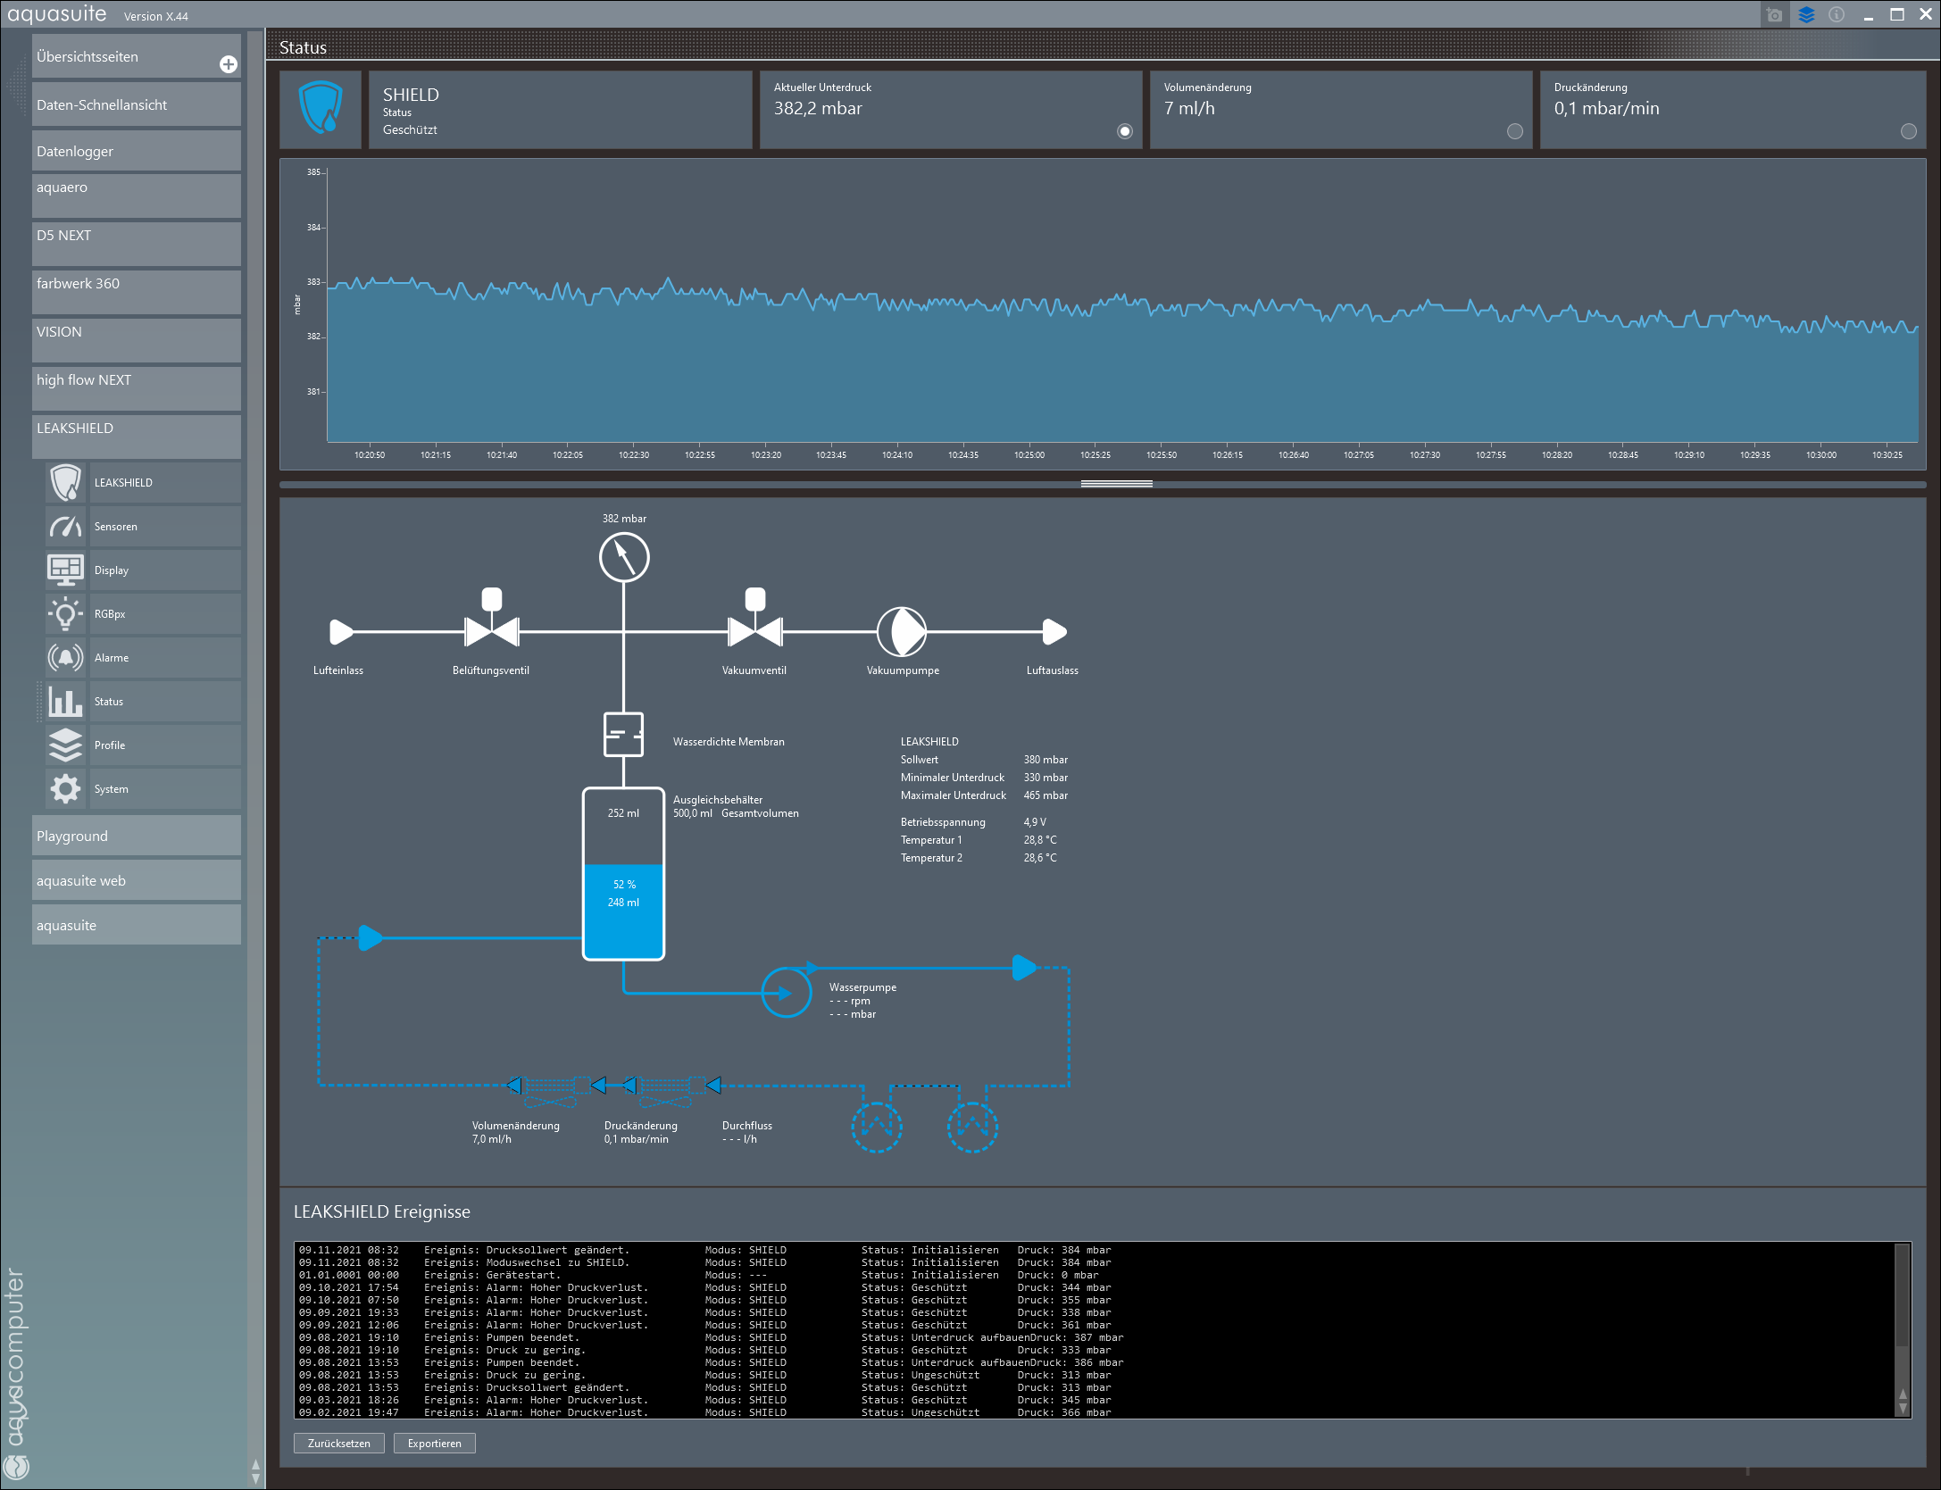Screen dimensions: 1941x1490
Task: Open Daten-Schnellansicht menu entry
Action: point(137,104)
